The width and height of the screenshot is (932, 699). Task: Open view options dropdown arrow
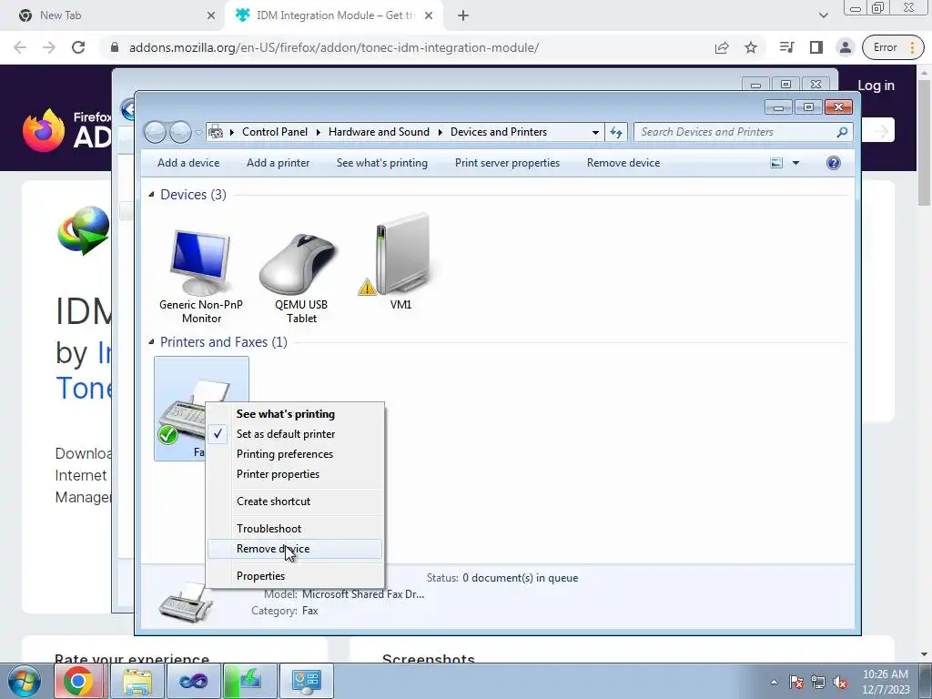coord(795,163)
